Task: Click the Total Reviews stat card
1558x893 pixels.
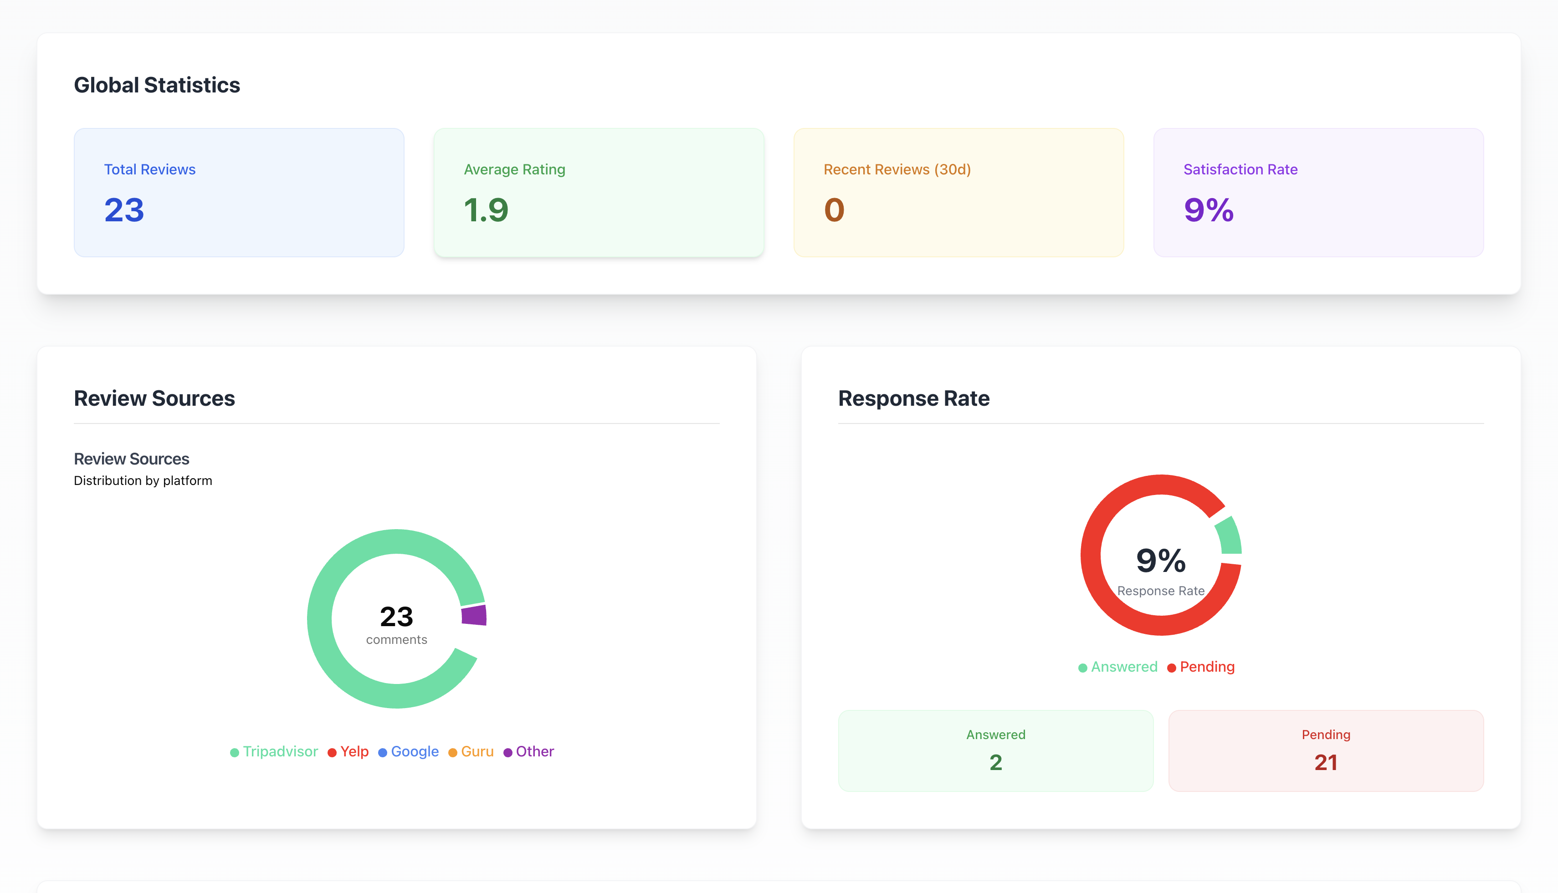Action: pyautogui.click(x=239, y=192)
